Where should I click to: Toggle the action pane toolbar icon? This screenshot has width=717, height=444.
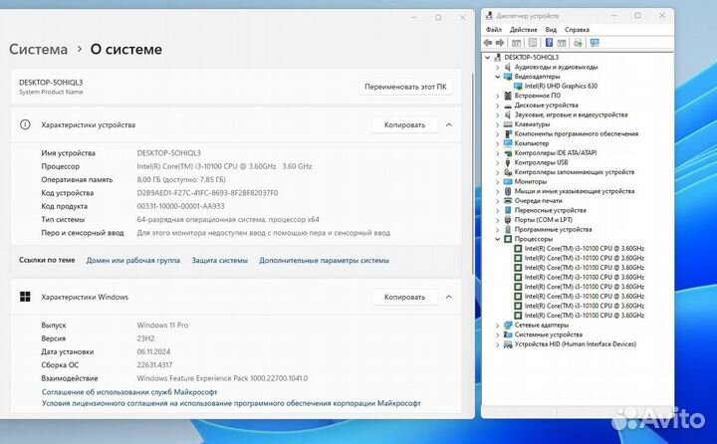click(x=562, y=43)
